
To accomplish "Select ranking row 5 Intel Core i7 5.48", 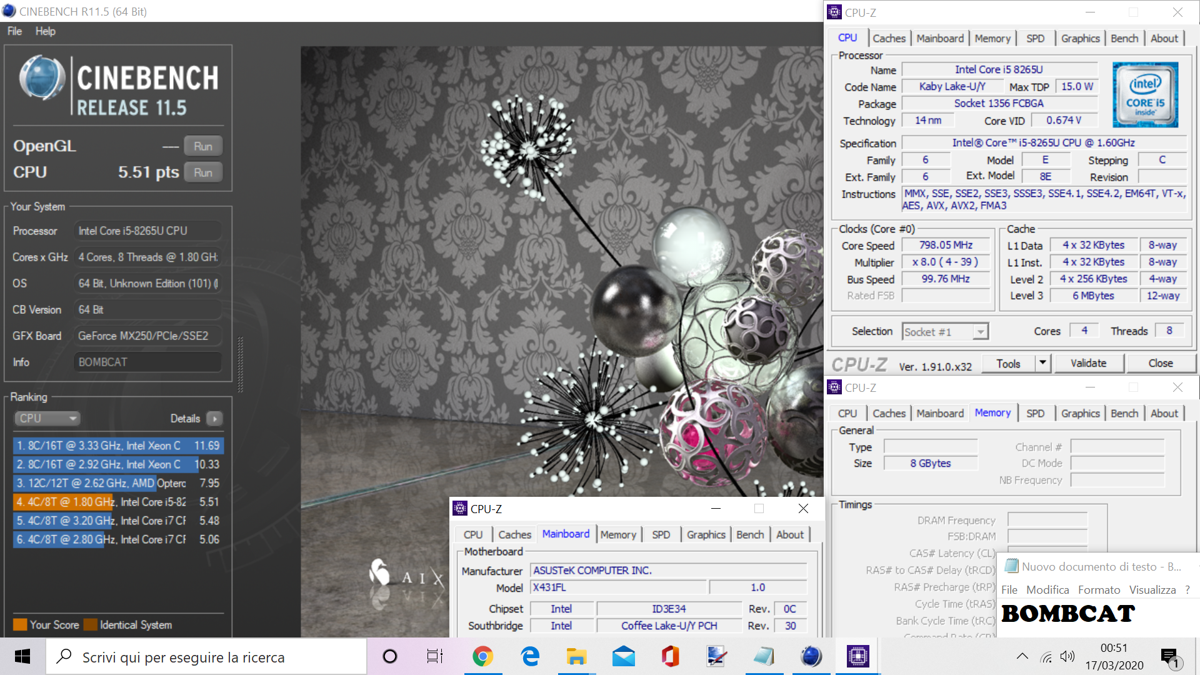I will (118, 521).
